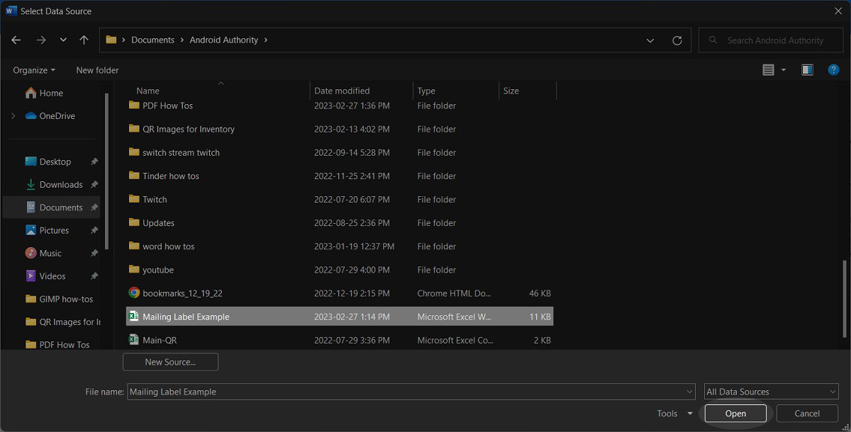Expand the address bar path history dropdown
Screen dimensions: 851x432
tap(650, 40)
